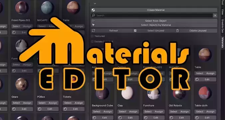Enable the Textured option
The width and height of the screenshot is (225, 120).
93,36
